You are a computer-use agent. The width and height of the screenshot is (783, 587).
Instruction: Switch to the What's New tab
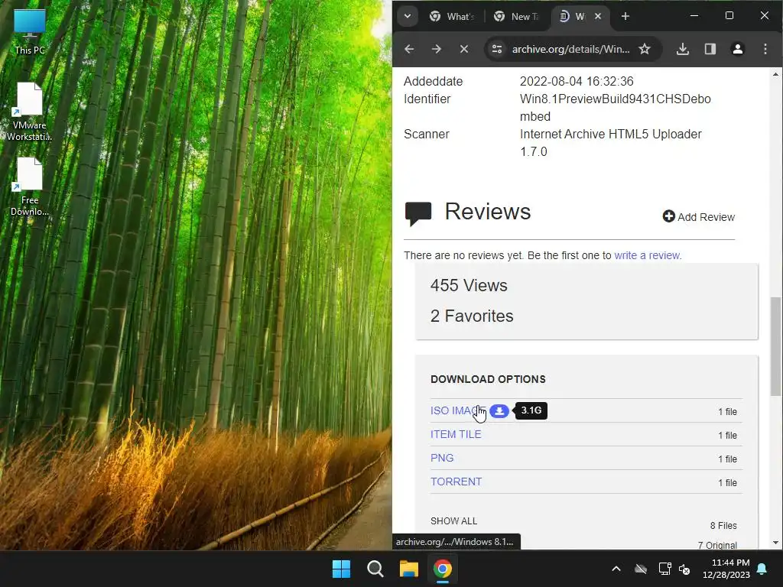click(x=453, y=17)
